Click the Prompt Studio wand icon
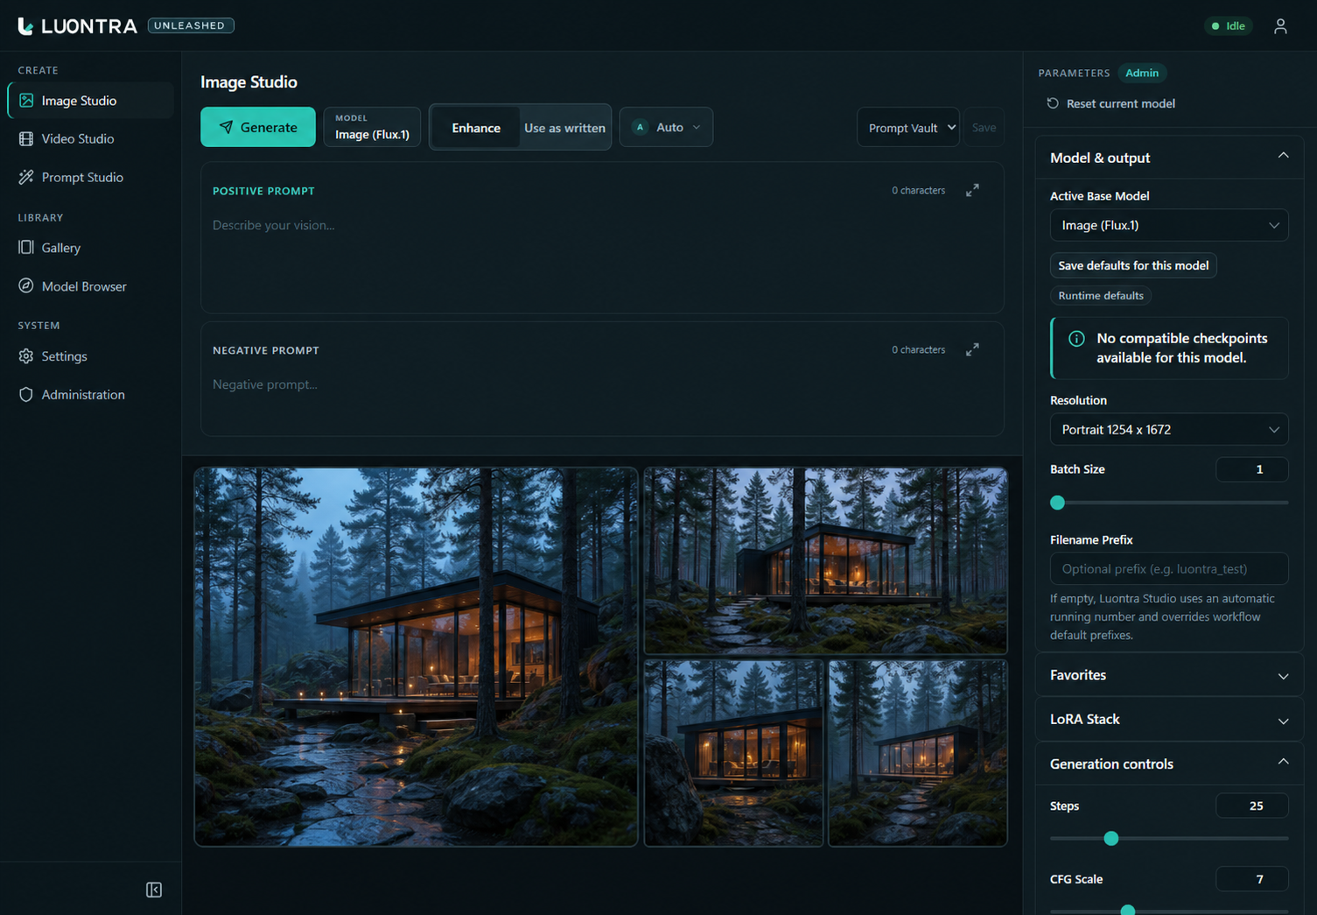 (26, 177)
